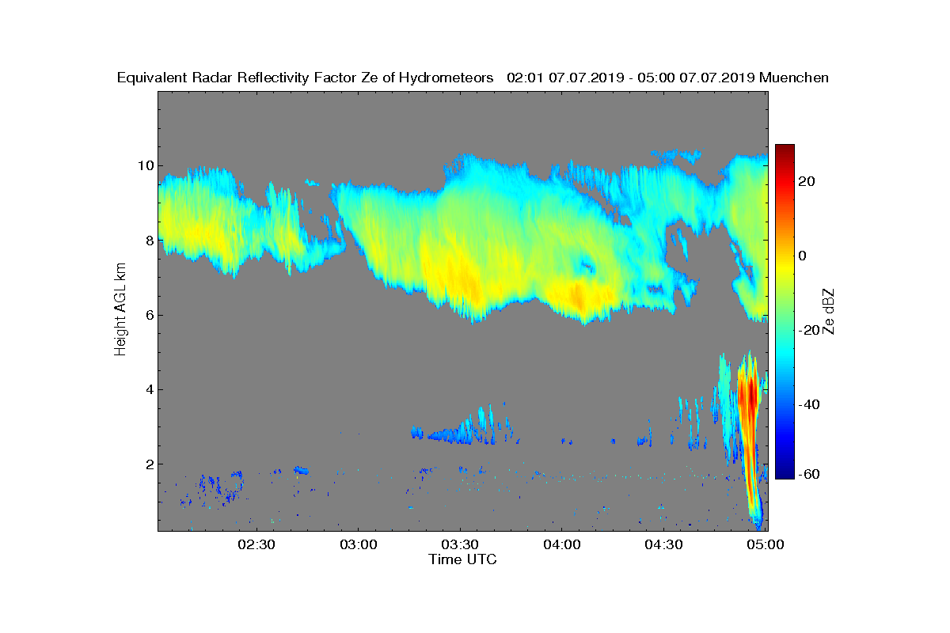Click the 'Height AGL km' axis label
Screen dimensions: 950x633
pos(120,310)
